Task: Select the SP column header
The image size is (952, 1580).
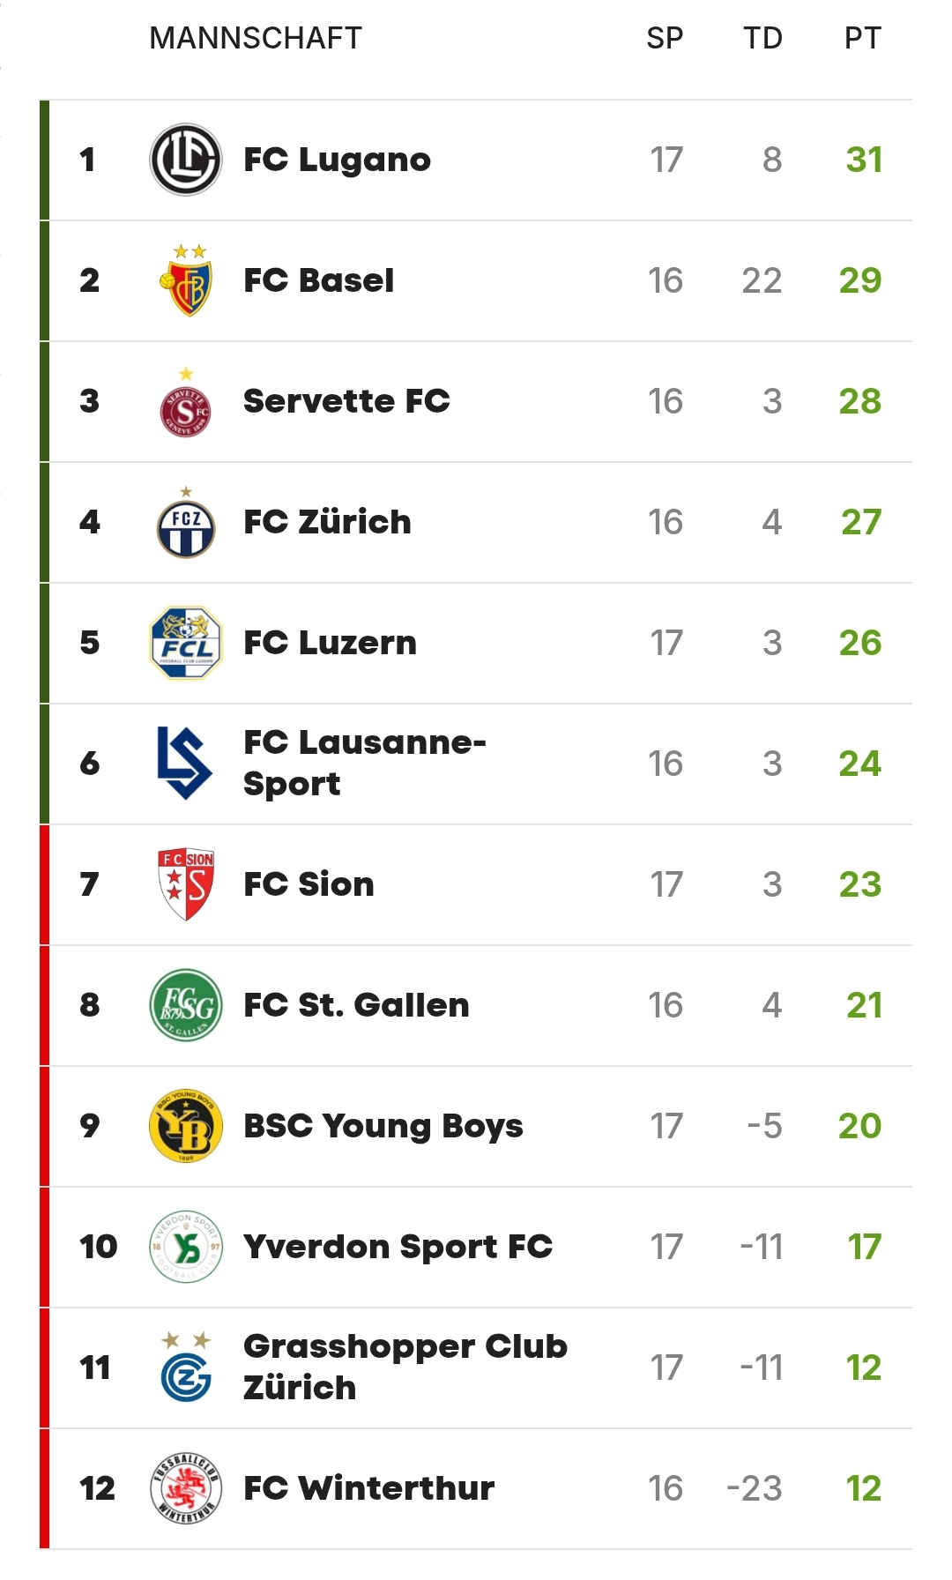Action: (665, 38)
